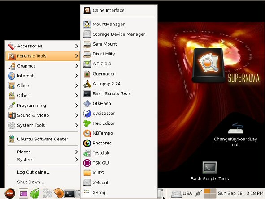Click the red MENU button in the panel
This screenshot has width=265, height=199.
click(x=10, y=193)
